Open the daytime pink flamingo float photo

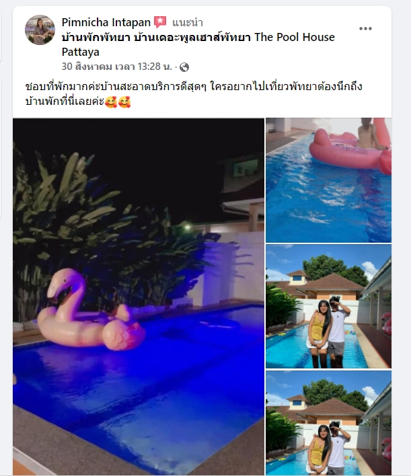[x=328, y=180]
